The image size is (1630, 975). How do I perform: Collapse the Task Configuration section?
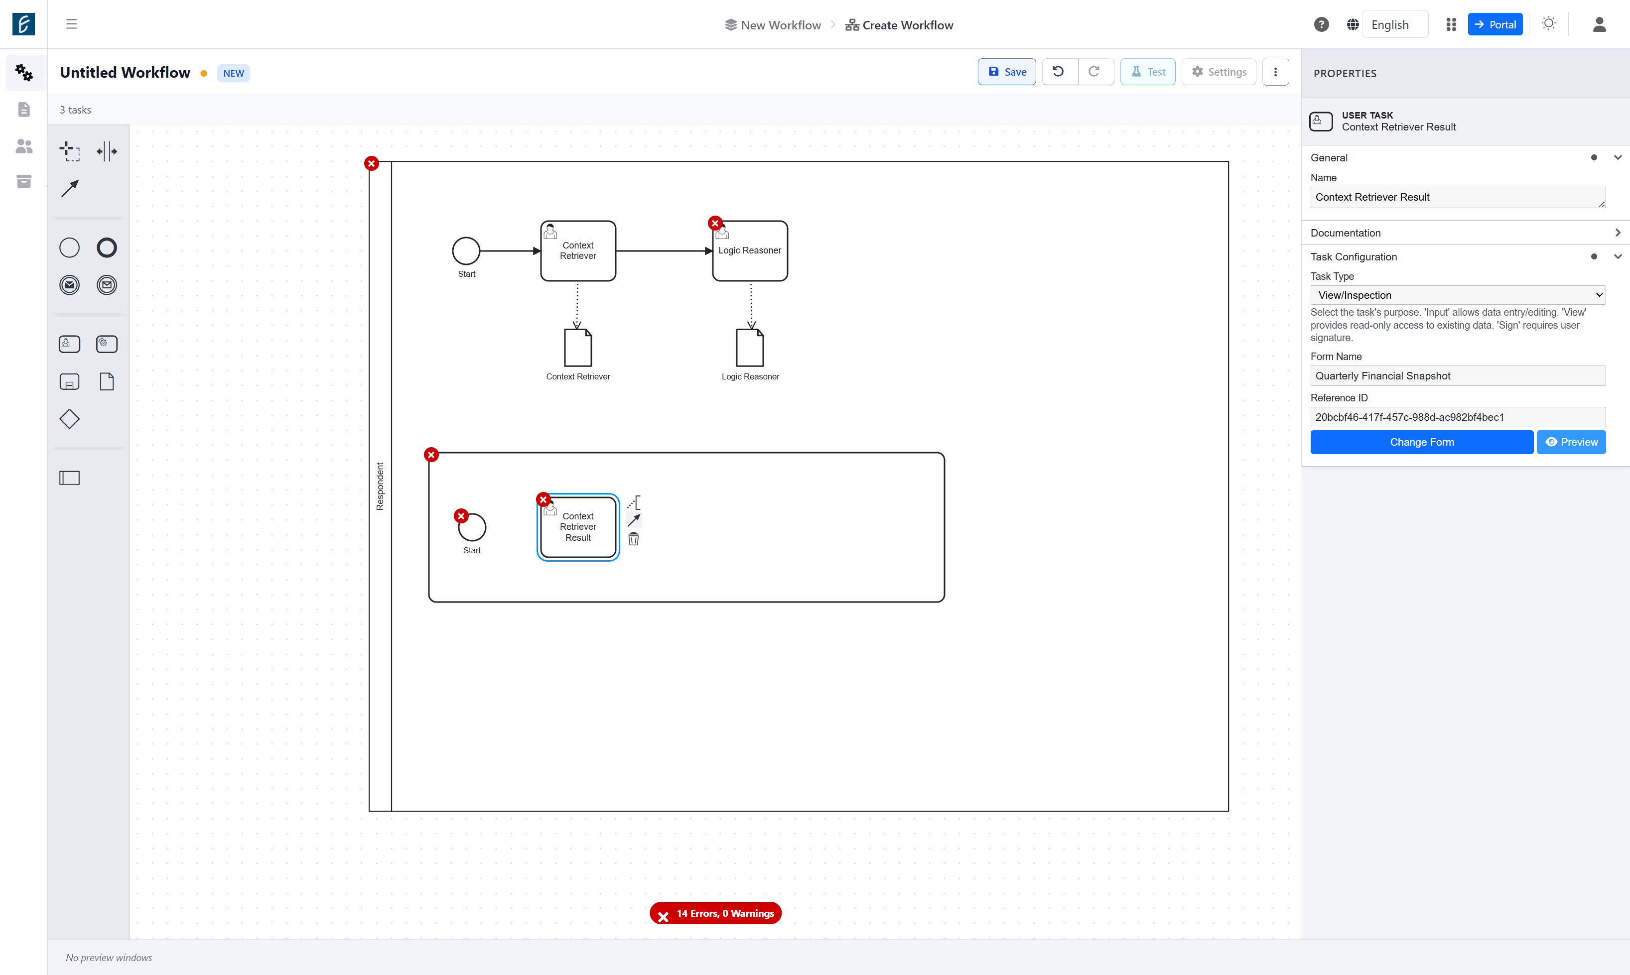tap(1618, 257)
